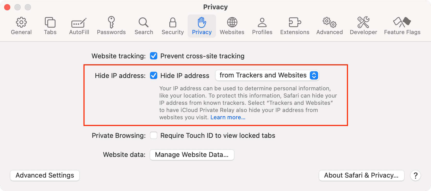Screen dimensions: 431x191
Task: Click About Safari & Privacy
Action: coord(361,175)
